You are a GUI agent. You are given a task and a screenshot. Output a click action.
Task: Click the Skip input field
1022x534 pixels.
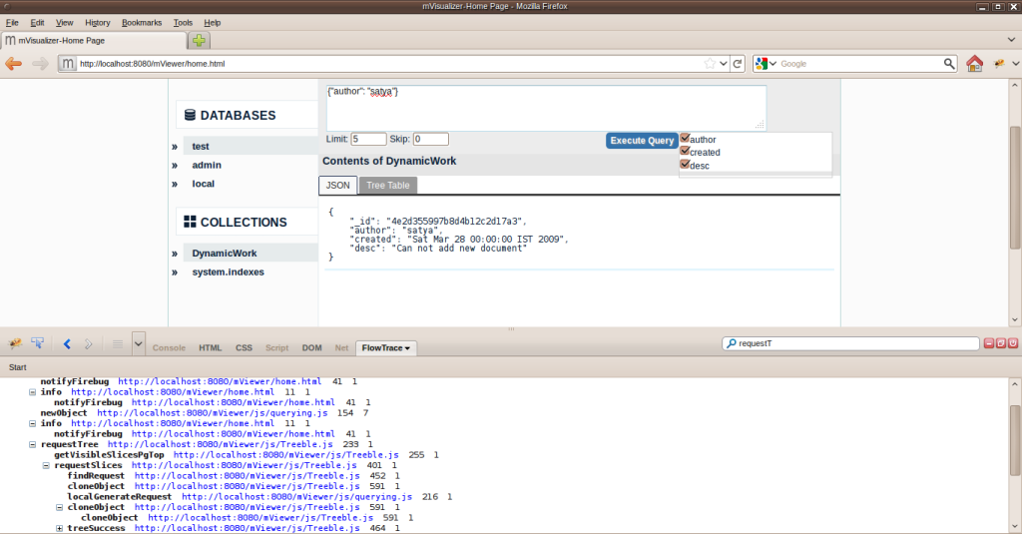(431, 139)
